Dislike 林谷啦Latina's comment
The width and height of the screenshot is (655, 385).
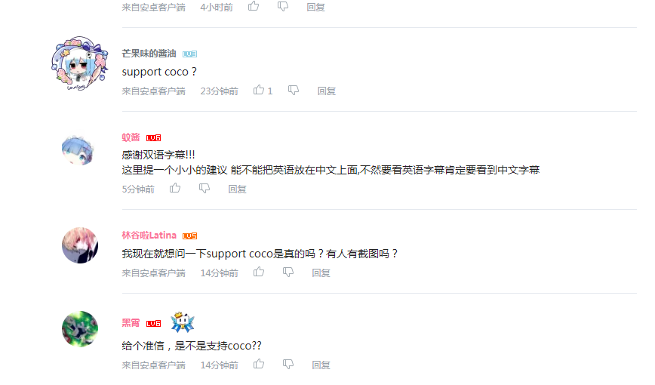tap(288, 272)
